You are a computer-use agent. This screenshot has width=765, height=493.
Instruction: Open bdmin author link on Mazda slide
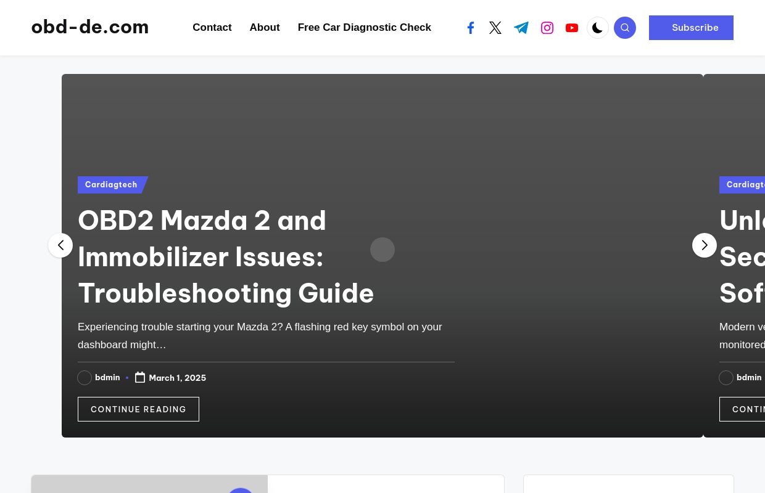point(107,377)
